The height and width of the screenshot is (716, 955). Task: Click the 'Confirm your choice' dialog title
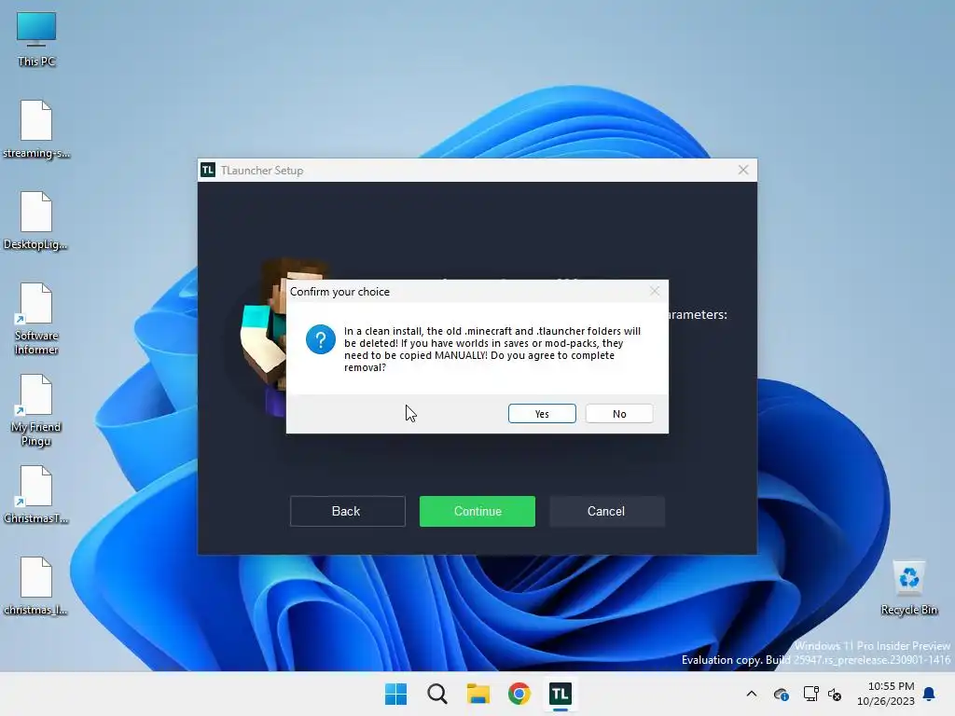(339, 292)
